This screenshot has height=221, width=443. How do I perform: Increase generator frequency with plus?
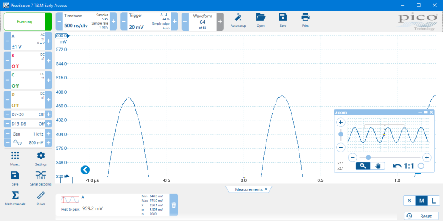tap(48, 134)
